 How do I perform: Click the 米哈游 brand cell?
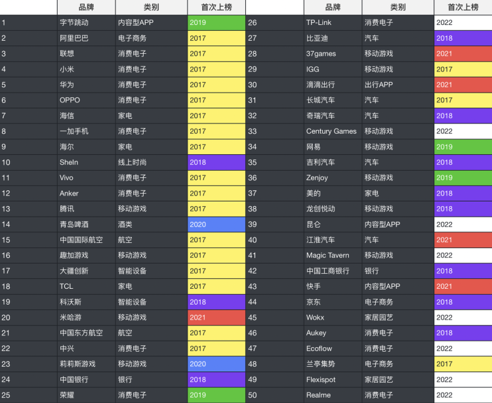coord(87,318)
